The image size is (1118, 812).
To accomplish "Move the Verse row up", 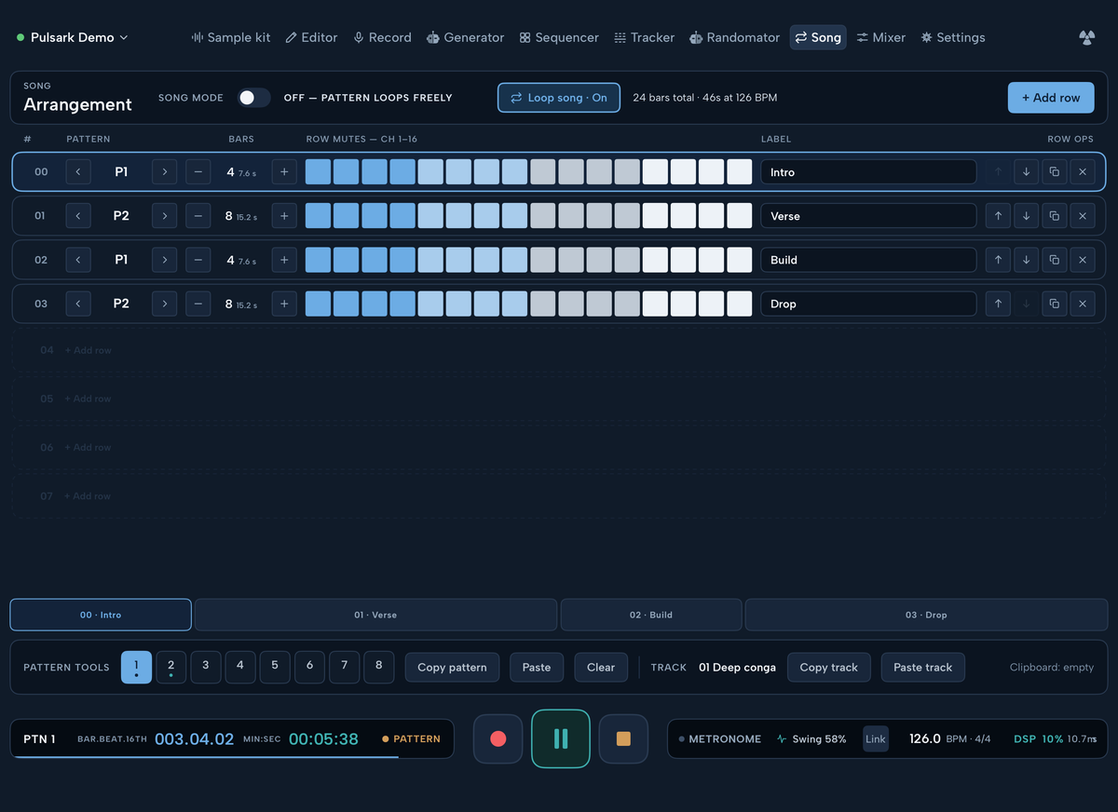I will (998, 216).
